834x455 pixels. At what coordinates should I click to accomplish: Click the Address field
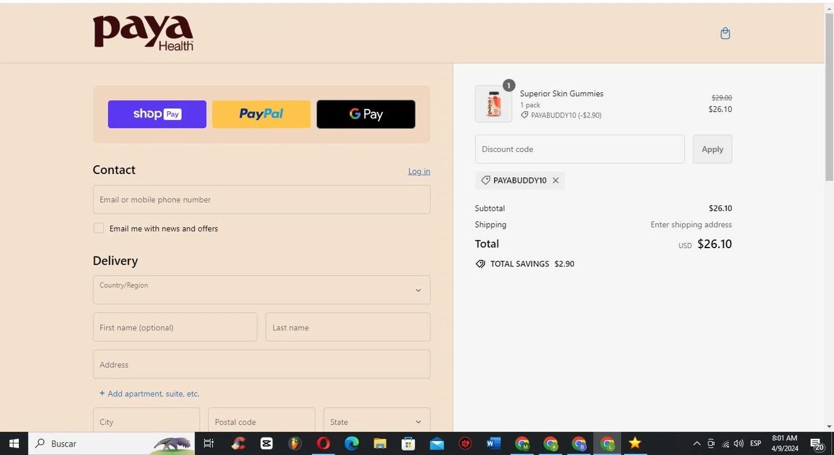[261, 364]
